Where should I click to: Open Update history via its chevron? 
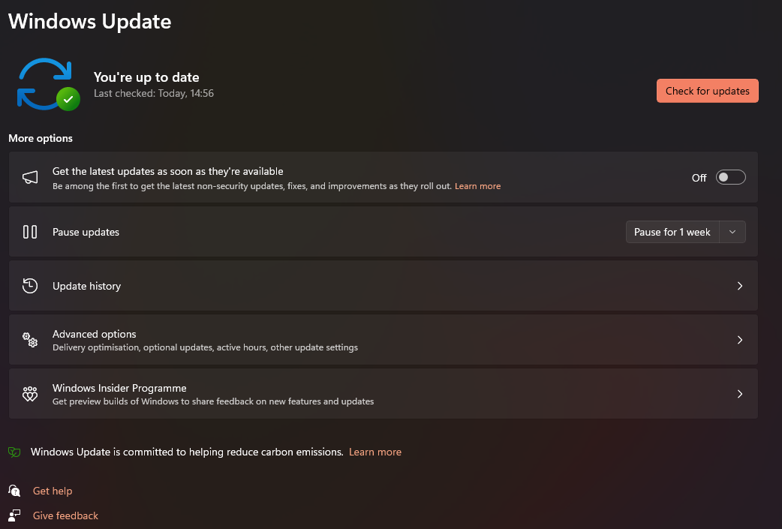740,286
